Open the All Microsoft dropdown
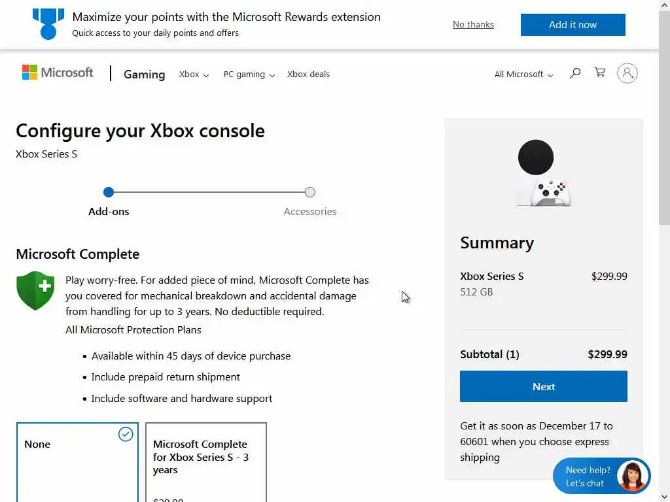The height and width of the screenshot is (502, 670). click(x=523, y=75)
